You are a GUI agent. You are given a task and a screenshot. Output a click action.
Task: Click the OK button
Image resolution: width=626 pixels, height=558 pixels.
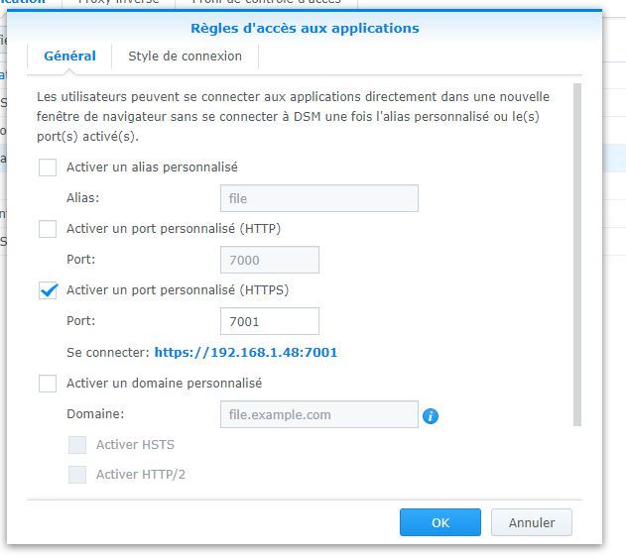pyautogui.click(x=439, y=522)
